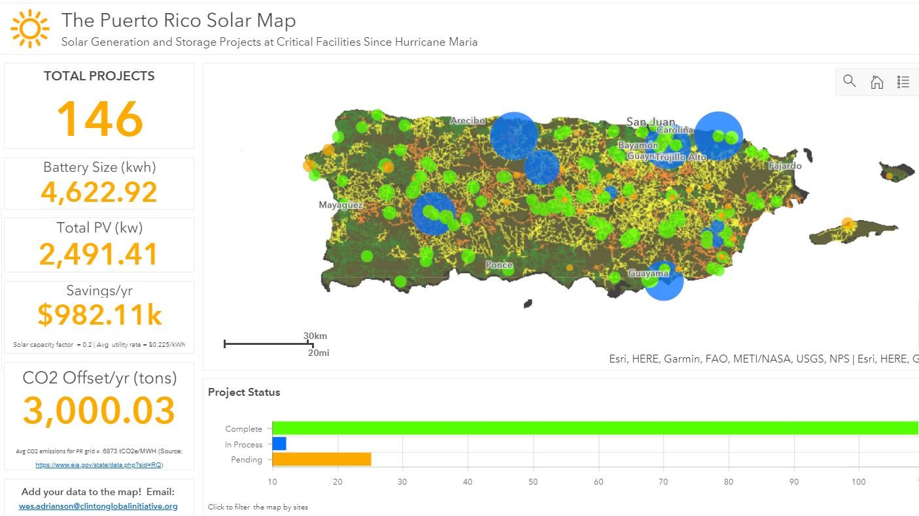Click the orange marker on Vieques island
The width and height of the screenshot is (919, 516).
point(848,223)
